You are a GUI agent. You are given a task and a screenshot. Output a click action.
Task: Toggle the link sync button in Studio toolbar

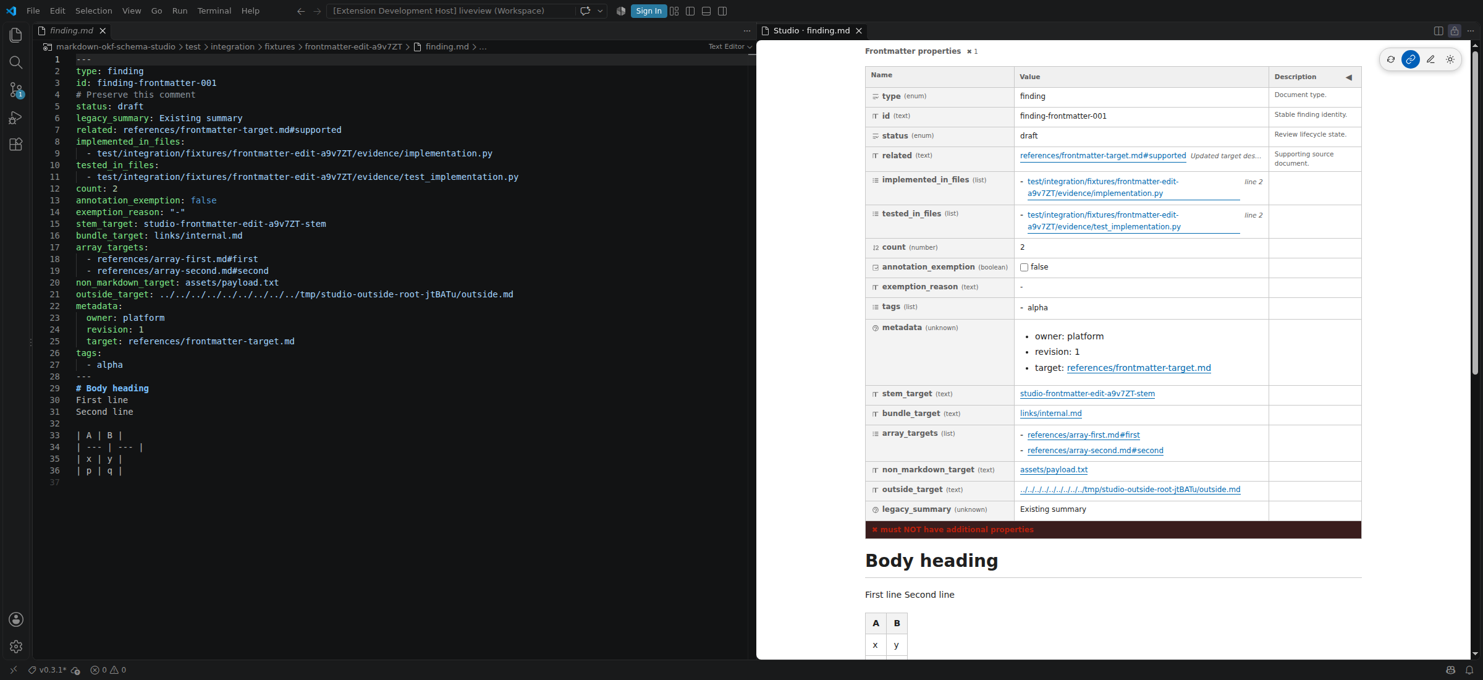click(1411, 59)
